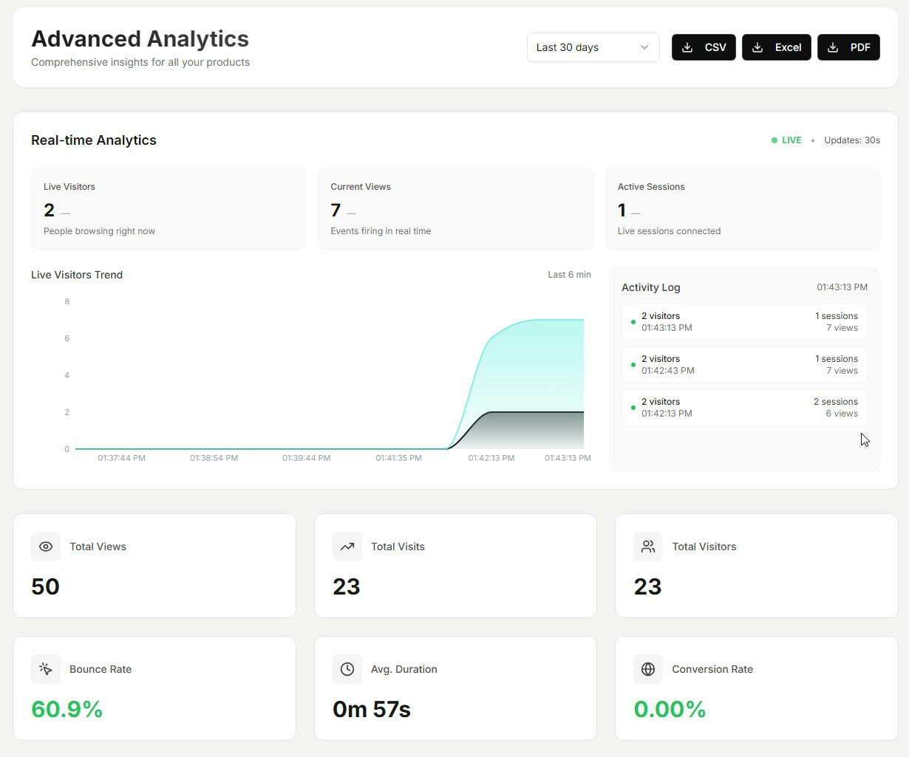Click the green dot beside the 01:43:13 PM entry
The width and height of the screenshot is (909, 757).
pos(633,322)
